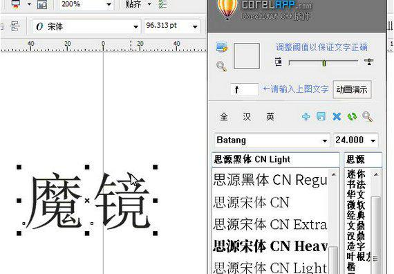This screenshot has height=274, width=394.
Task: Select 思源宋体 CN Light font entry
Action: click(x=270, y=267)
